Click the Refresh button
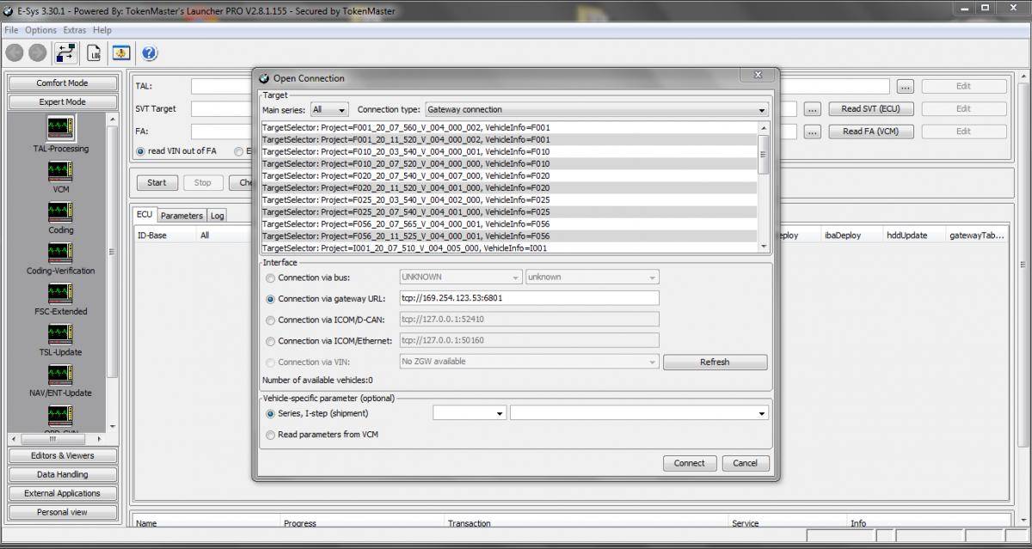This screenshot has height=549, width=1032. tap(715, 362)
